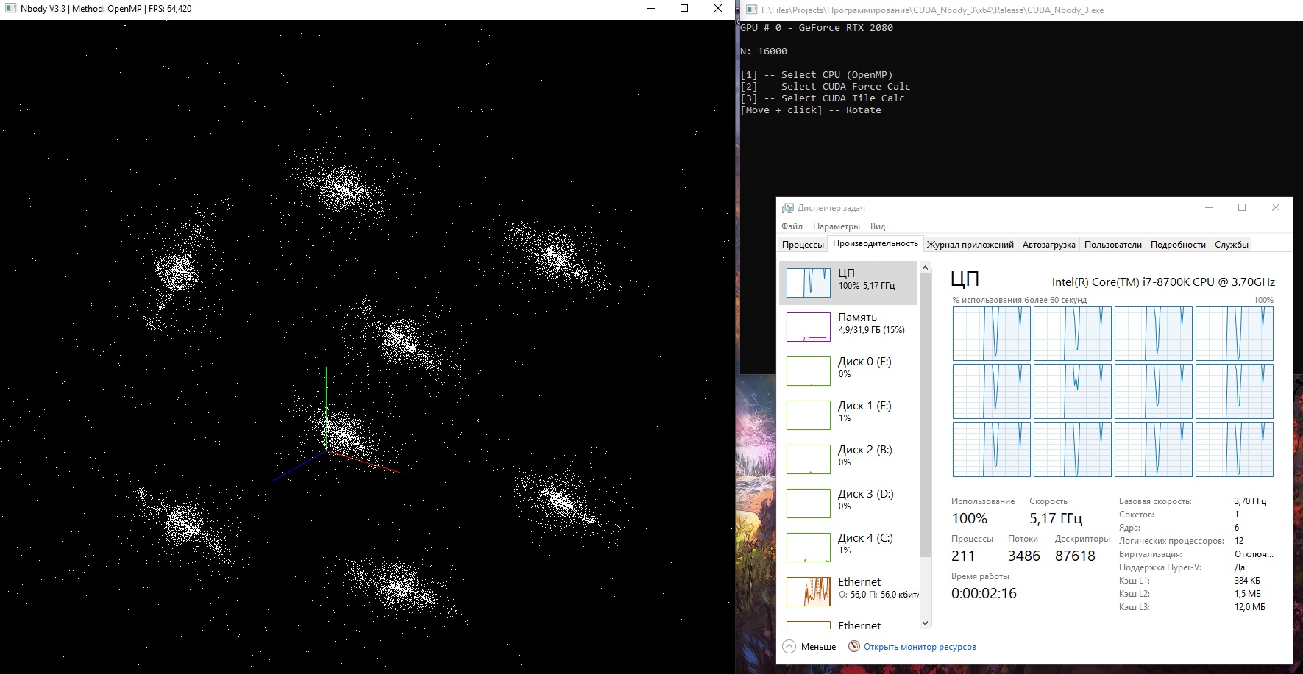The height and width of the screenshot is (674, 1303).
Task: Open the Память memory performance item
Action: 848,326
